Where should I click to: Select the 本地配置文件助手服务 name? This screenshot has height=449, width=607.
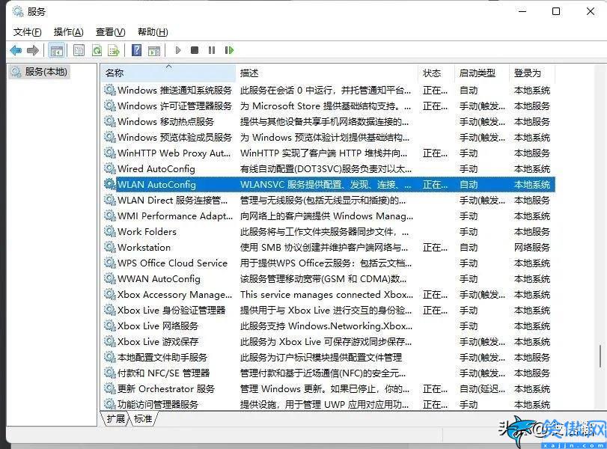(162, 357)
